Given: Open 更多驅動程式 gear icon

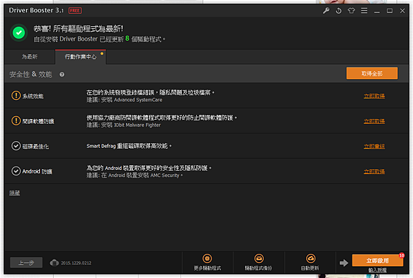Looking at the screenshot, I should pyautogui.click(x=207, y=259).
